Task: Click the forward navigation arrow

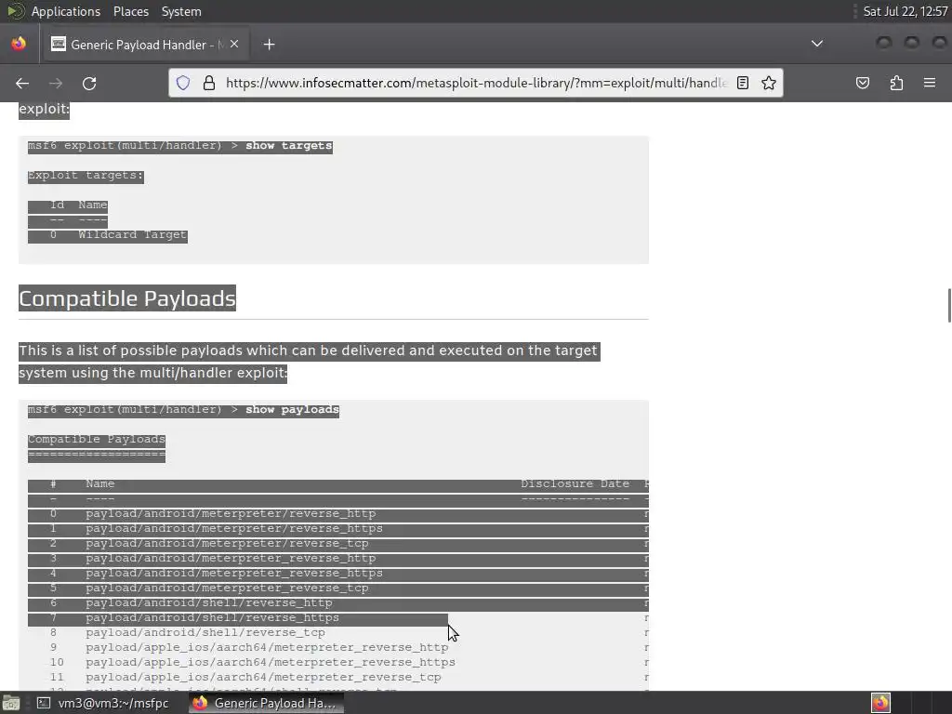Action: click(x=55, y=83)
